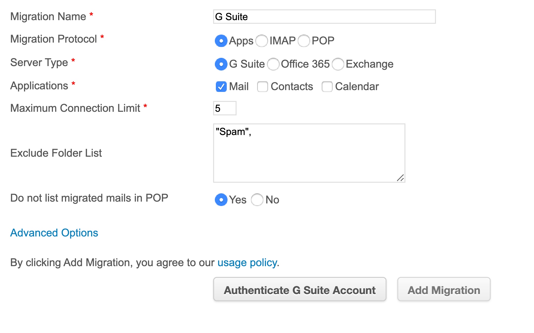Screen dimensions: 534x333
Task: Click the Add Migration button
Action: coord(444,289)
